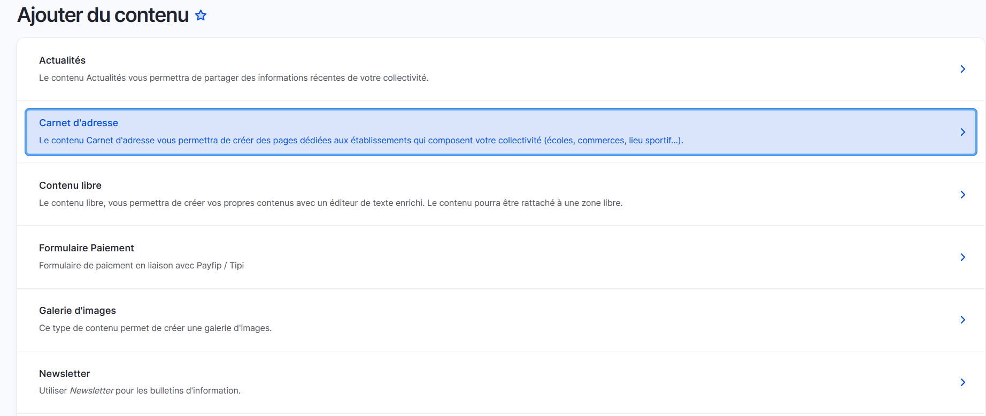Choose the Contenu libre title

(x=70, y=186)
